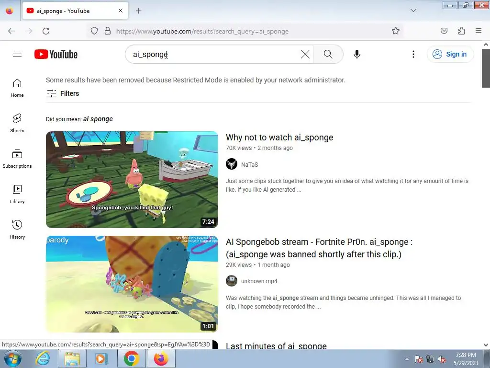Open the Firefox extensions puzzle icon
This screenshot has width=490, height=368.
461,31
